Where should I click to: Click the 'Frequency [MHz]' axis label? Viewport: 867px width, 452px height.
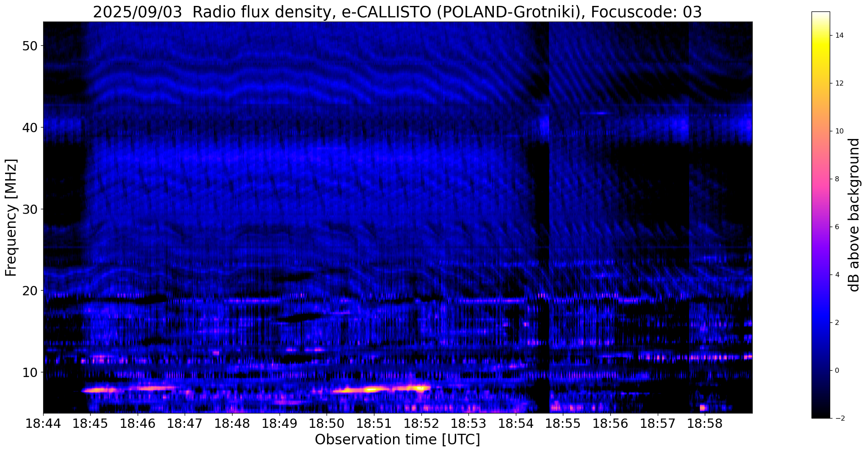coord(11,217)
